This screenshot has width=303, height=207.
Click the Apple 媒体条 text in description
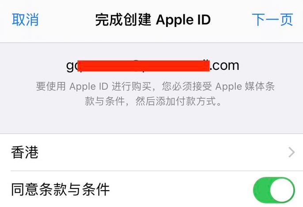(245, 86)
